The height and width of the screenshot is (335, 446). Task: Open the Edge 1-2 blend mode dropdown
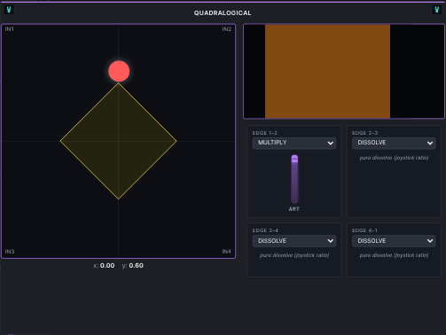coord(294,143)
